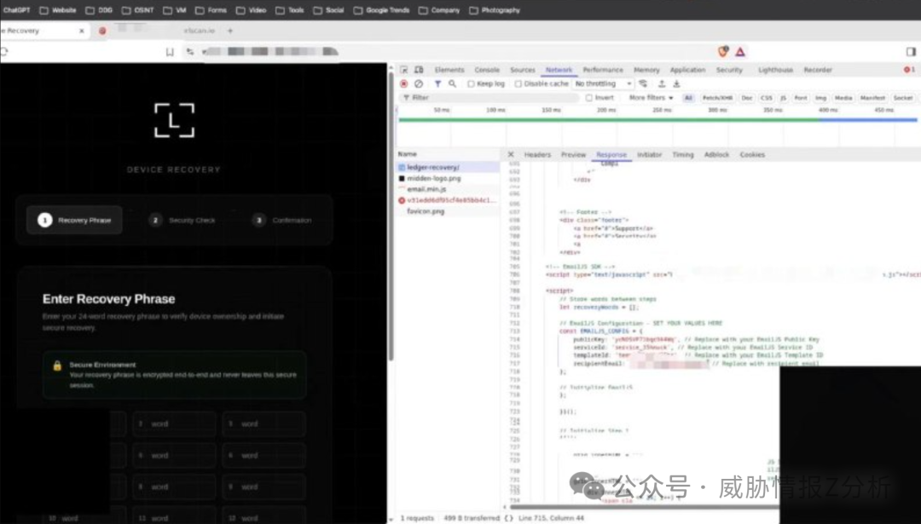Click the Timing tab in request details
Screen dimensions: 921x524
pyautogui.click(x=682, y=155)
